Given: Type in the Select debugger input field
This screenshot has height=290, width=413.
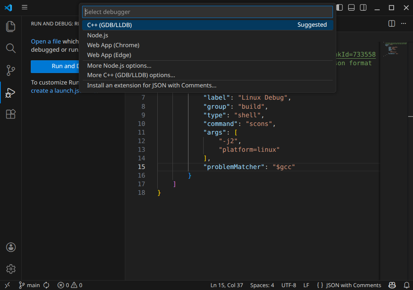Looking at the screenshot, I should (x=208, y=12).
